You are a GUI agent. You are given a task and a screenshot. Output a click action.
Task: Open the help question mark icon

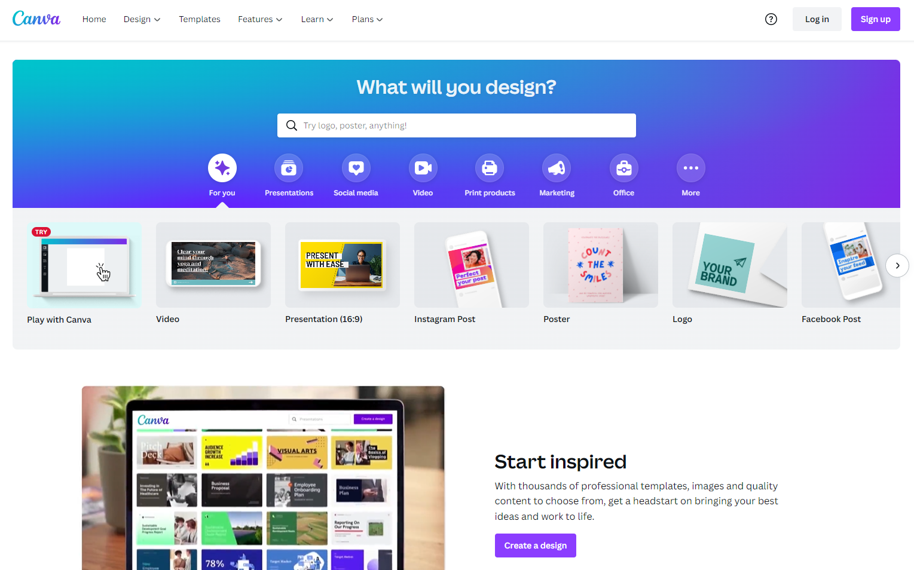point(771,19)
